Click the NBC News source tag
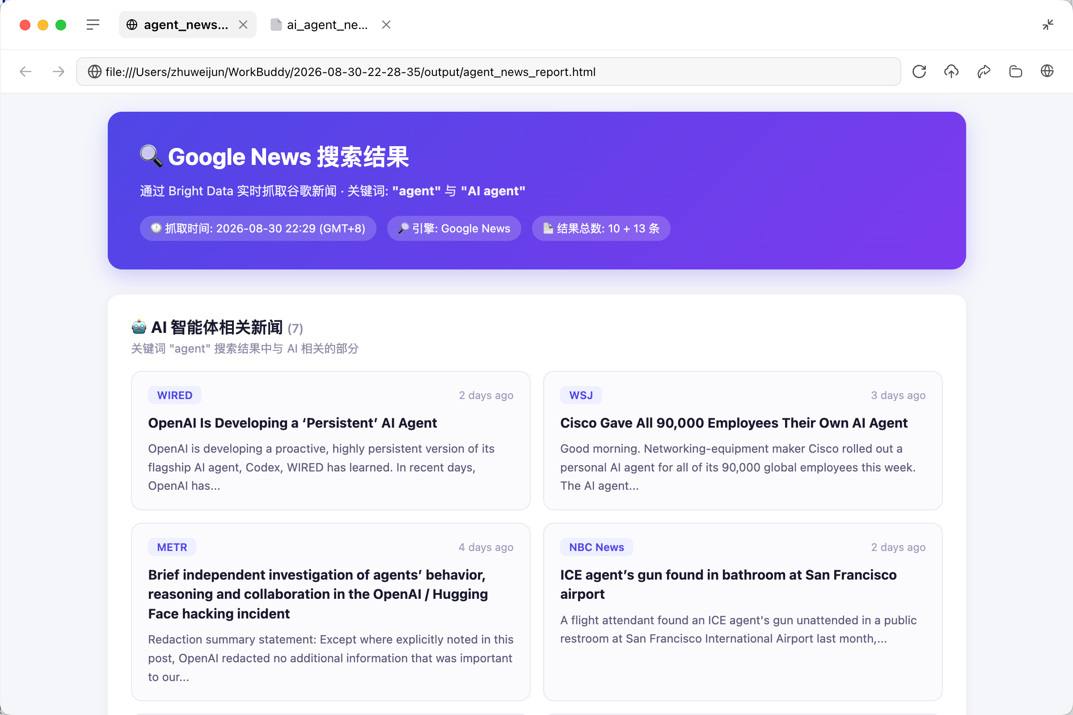The width and height of the screenshot is (1073, 715). pyautogui.click(x=596, y=547)
